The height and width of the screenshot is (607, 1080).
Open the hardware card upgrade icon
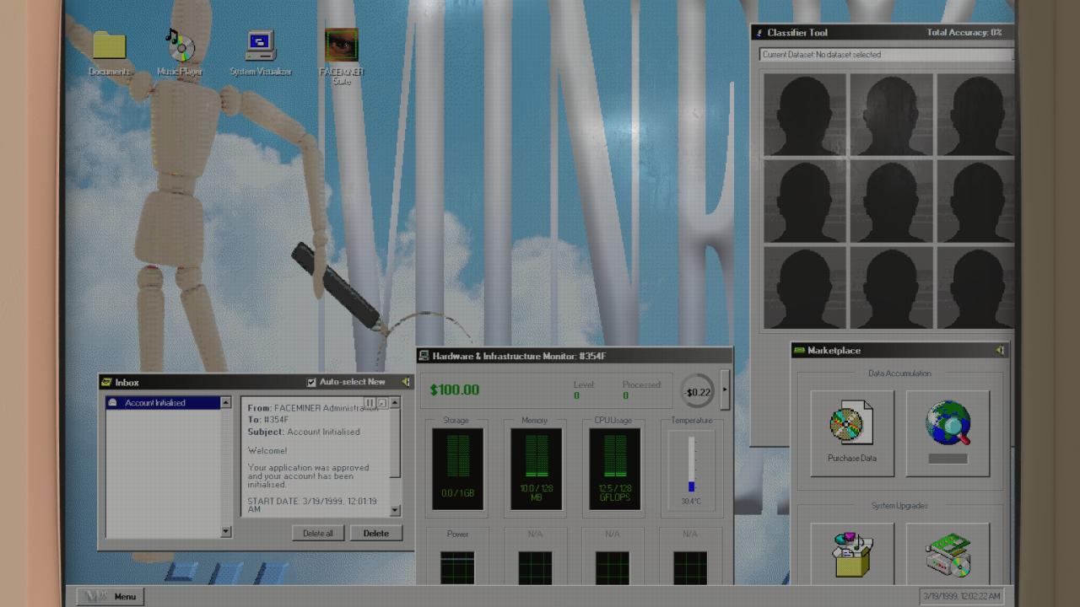pos(948,554)
